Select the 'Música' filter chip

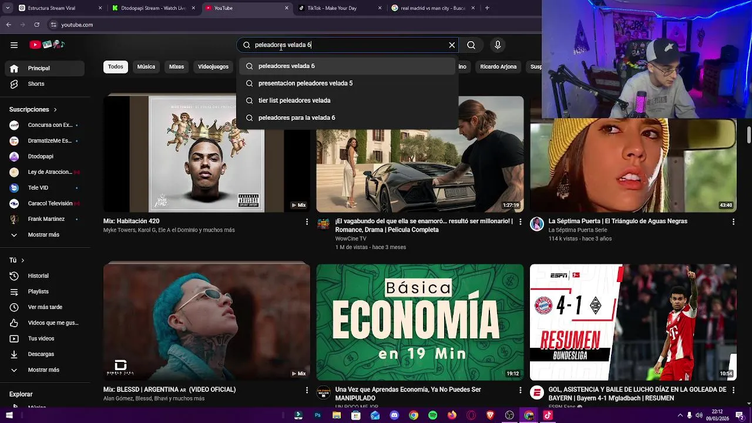click(x=146, y=66)
